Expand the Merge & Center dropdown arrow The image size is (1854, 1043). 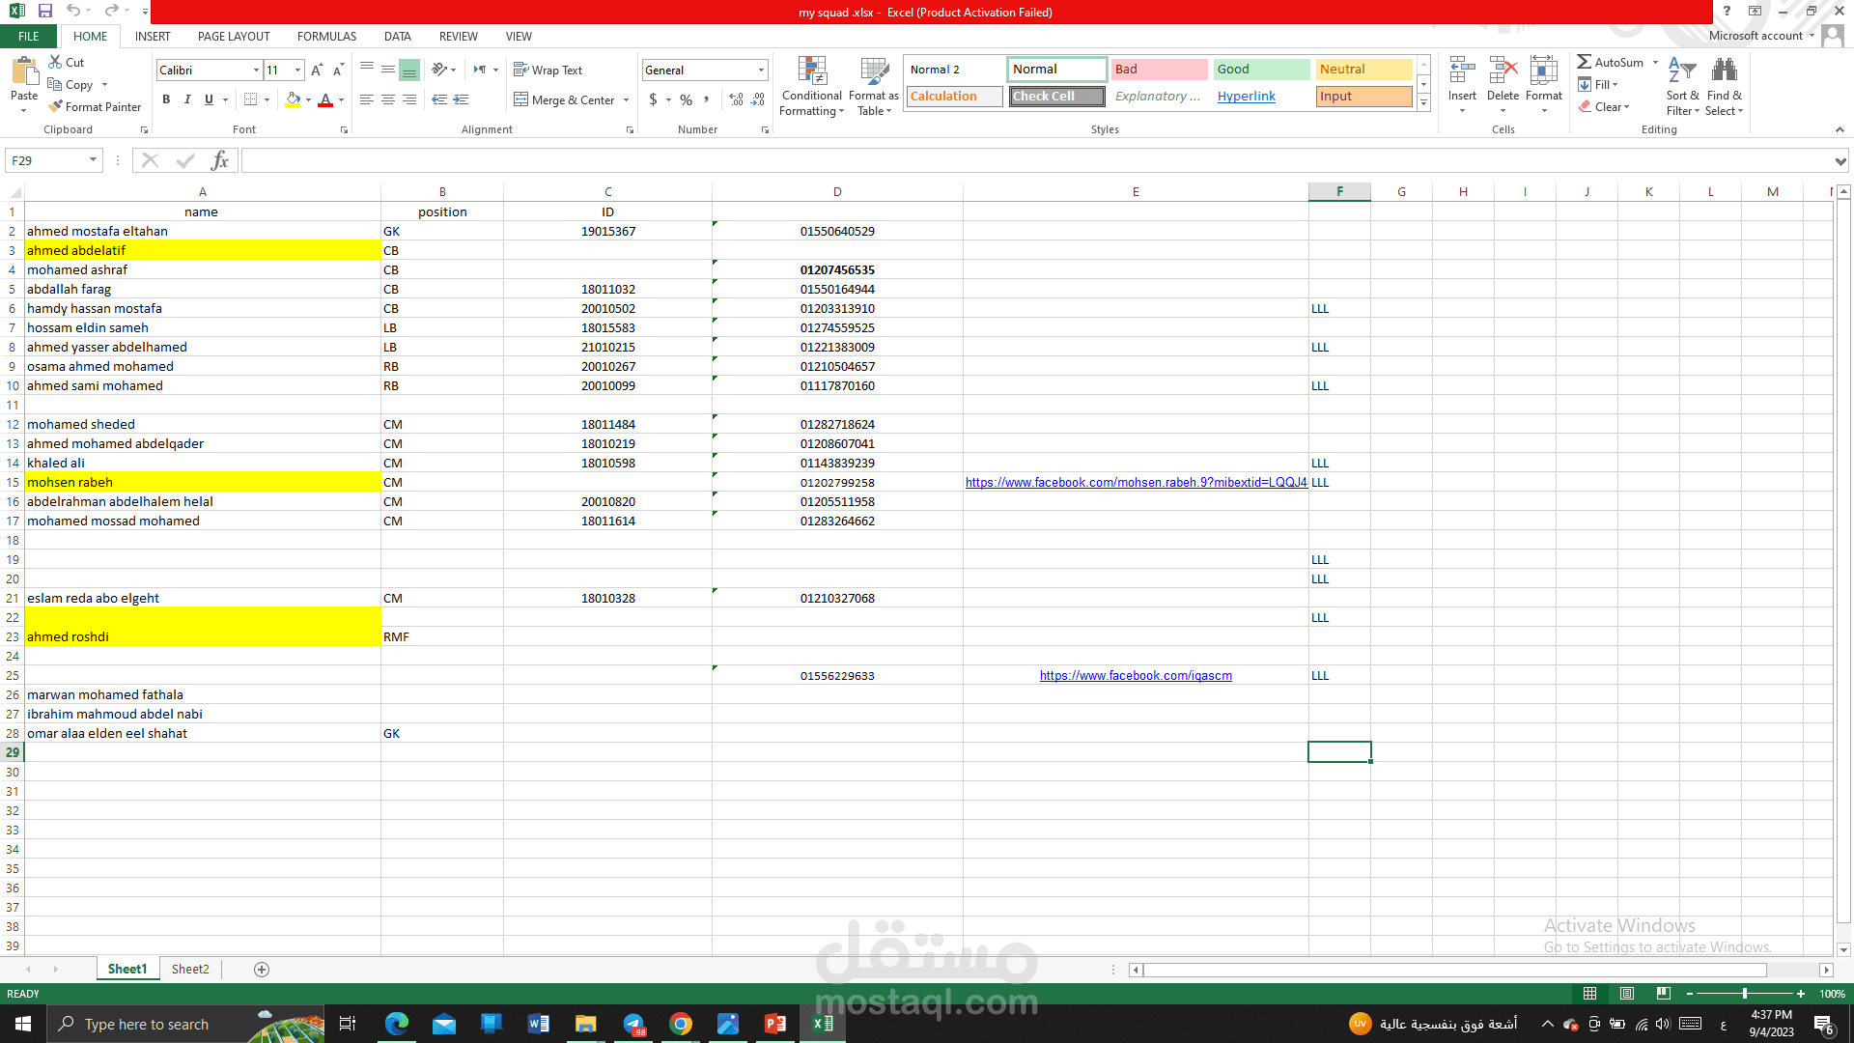tap(626, 100)
